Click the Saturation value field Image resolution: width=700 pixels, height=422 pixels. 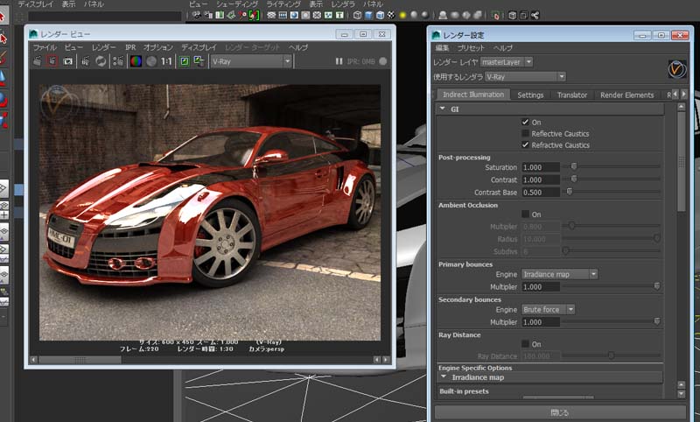click(541, 167)
